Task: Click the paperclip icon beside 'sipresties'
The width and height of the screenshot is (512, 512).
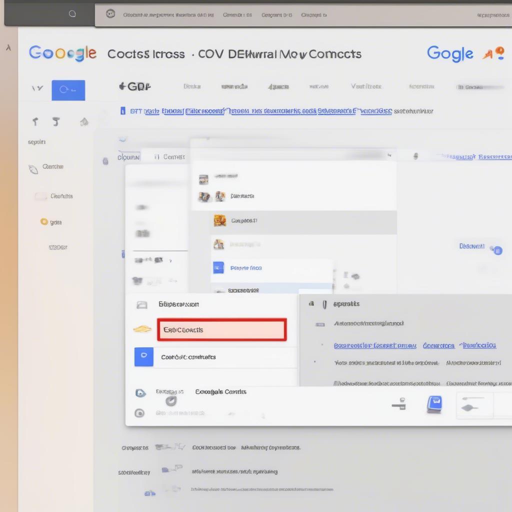Action: point(324,304)
